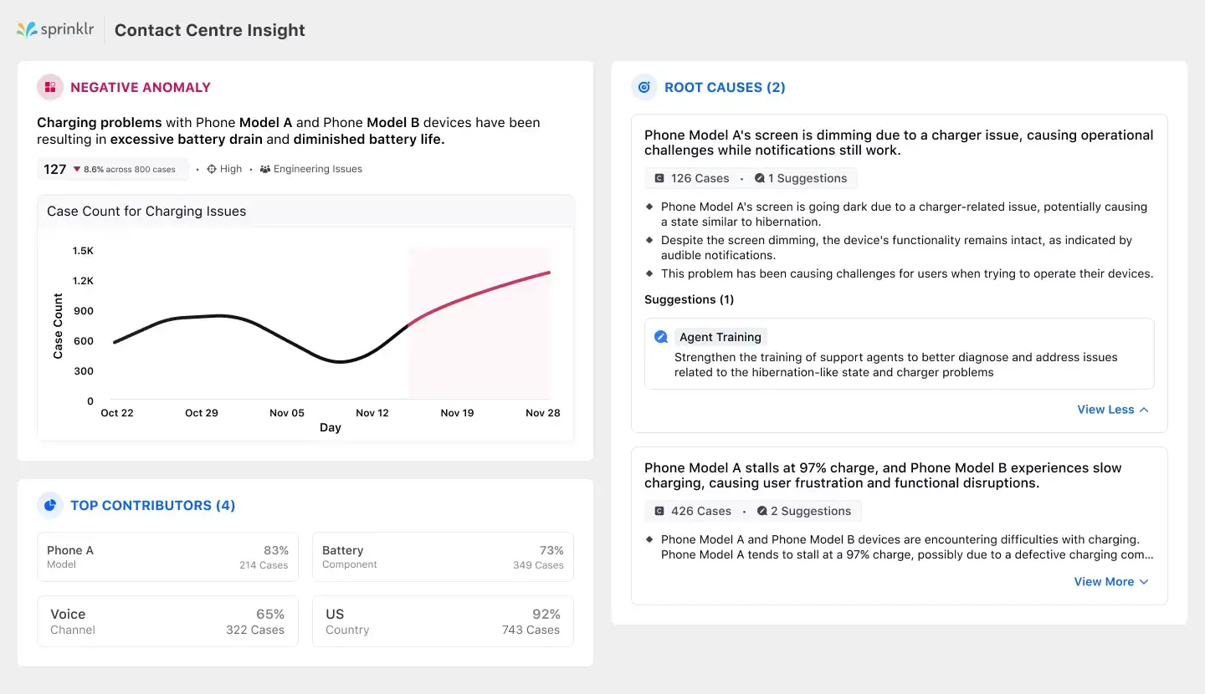Open the Root Causes (2) section header
This screenshot has width=1205, height=694.
(x=725, y=87)
